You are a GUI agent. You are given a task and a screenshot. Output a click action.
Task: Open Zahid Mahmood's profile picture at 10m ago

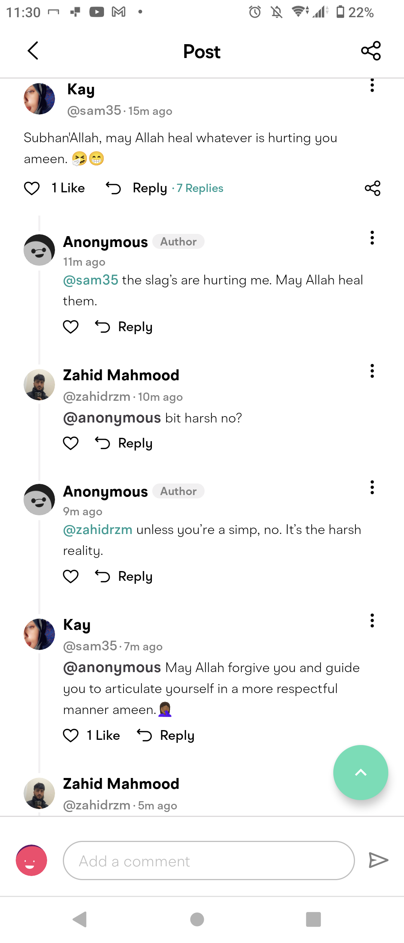39,385
